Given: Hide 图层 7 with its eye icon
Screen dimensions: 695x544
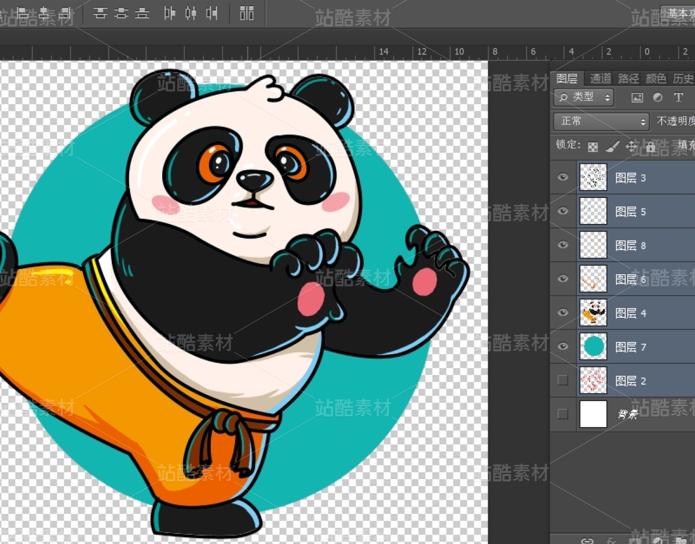Looking at the screenshot, I should [x=563, y=346].
